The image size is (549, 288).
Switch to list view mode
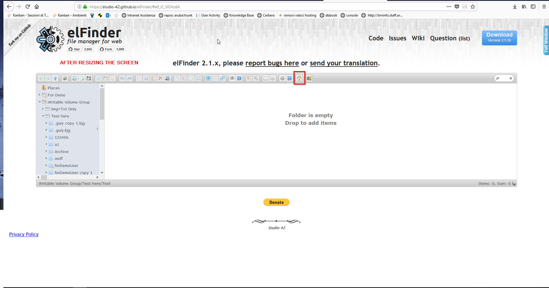point(266,78)
